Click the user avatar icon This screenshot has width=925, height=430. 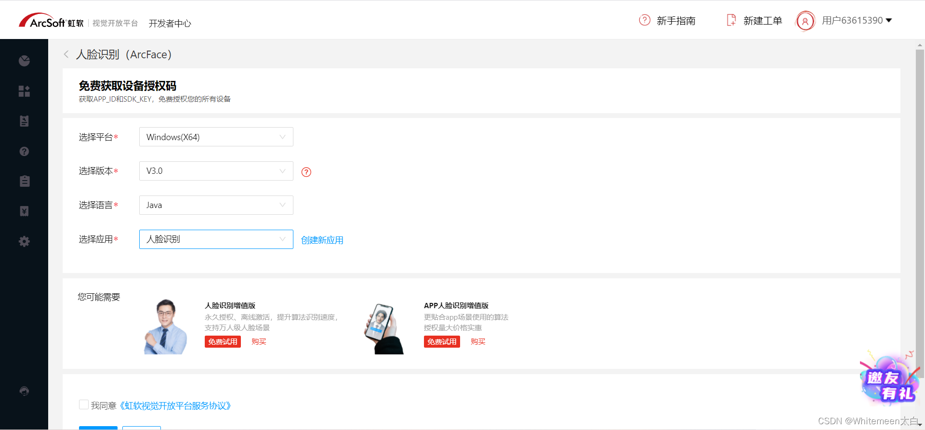click(x=805, y=21)
